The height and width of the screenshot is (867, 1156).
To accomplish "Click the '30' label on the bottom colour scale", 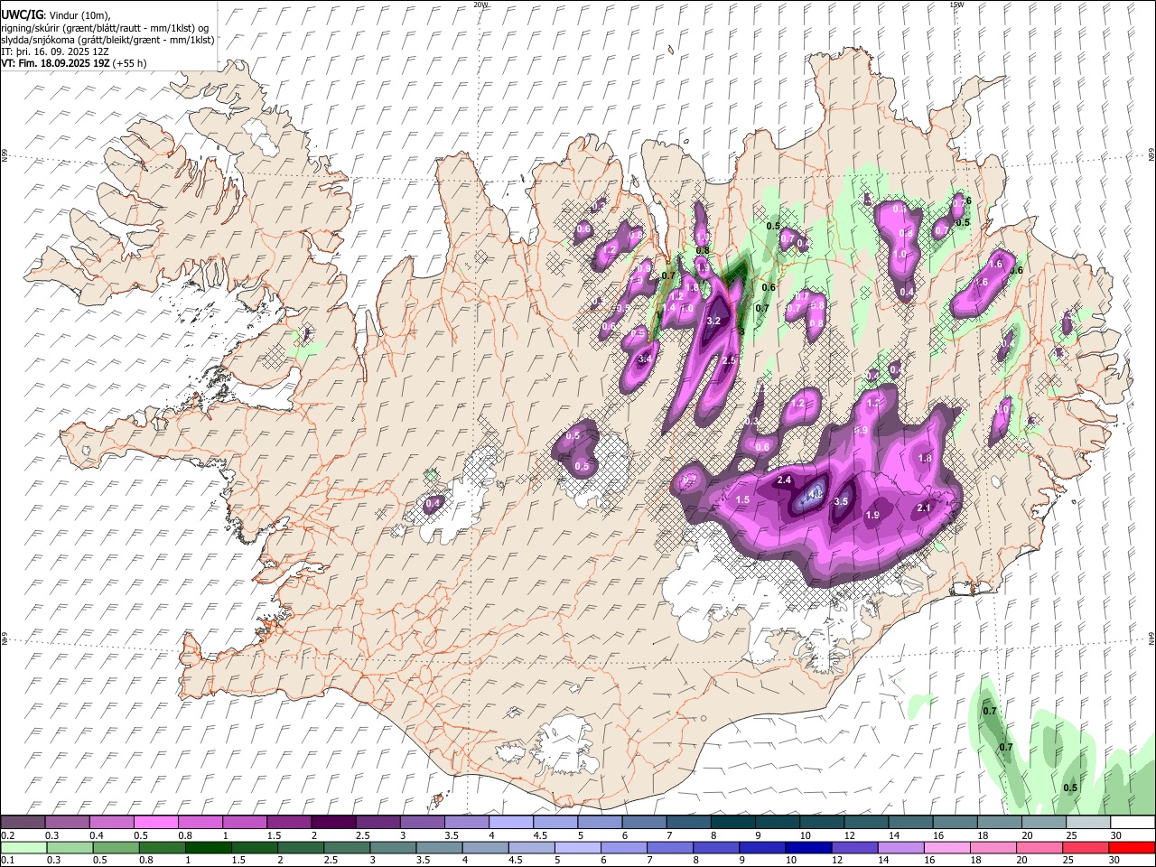I will tap(1116, 861).
